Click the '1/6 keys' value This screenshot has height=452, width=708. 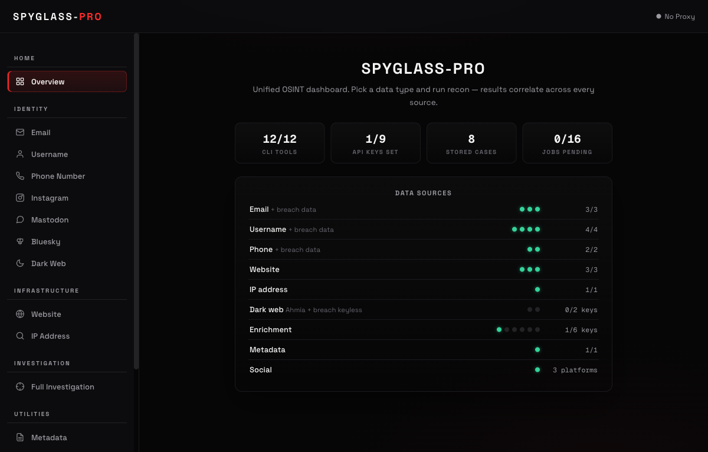(x=581, y=330)
